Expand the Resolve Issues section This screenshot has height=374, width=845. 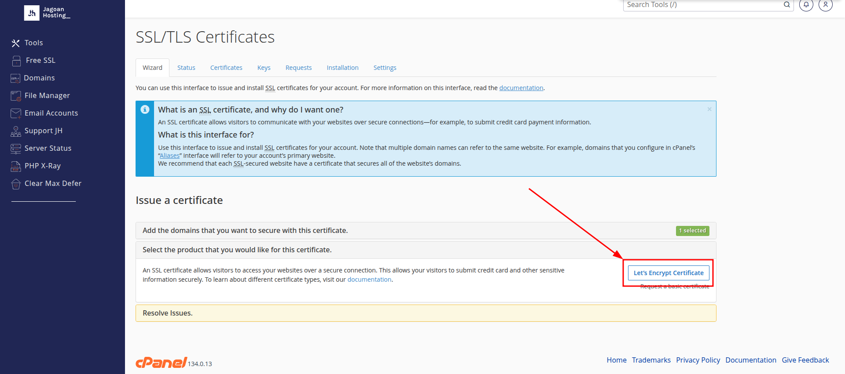[x=167, y=313]
